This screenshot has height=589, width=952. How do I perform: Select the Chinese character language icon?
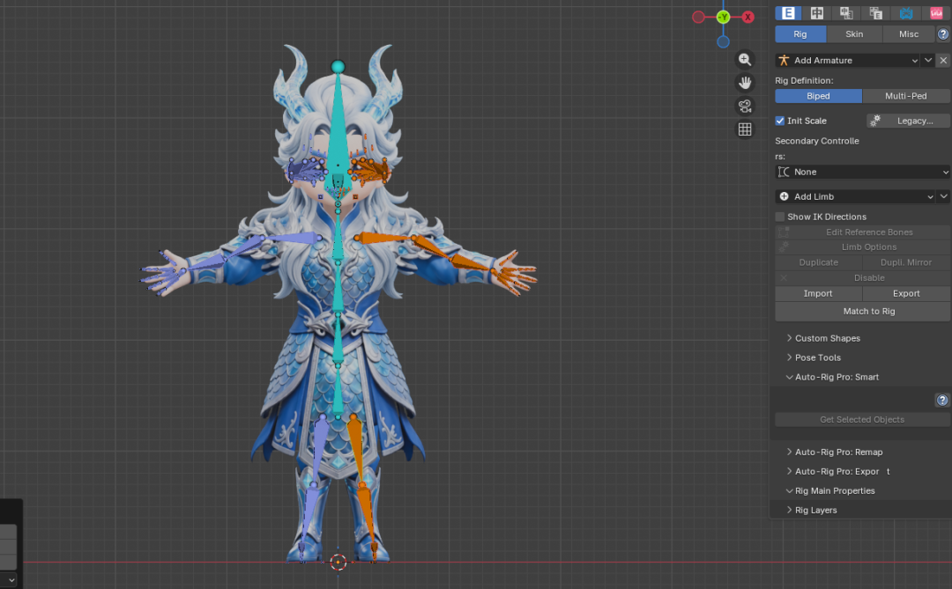[x=817, y=12]
